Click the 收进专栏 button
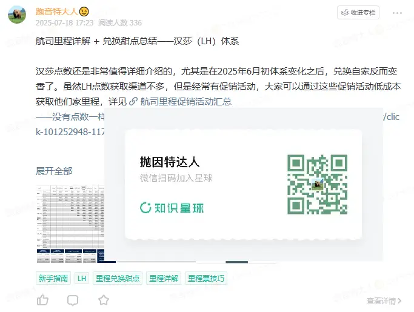The height and width of the screenshot is (312, 414). tap(358, 12)
